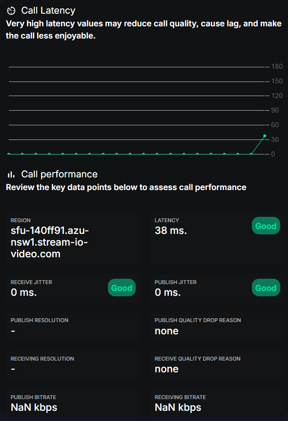Image resolution: width=288 pixels, height=421 pixels.
Task: Click the Good badge next to Latency
Action: click(266, 226)
